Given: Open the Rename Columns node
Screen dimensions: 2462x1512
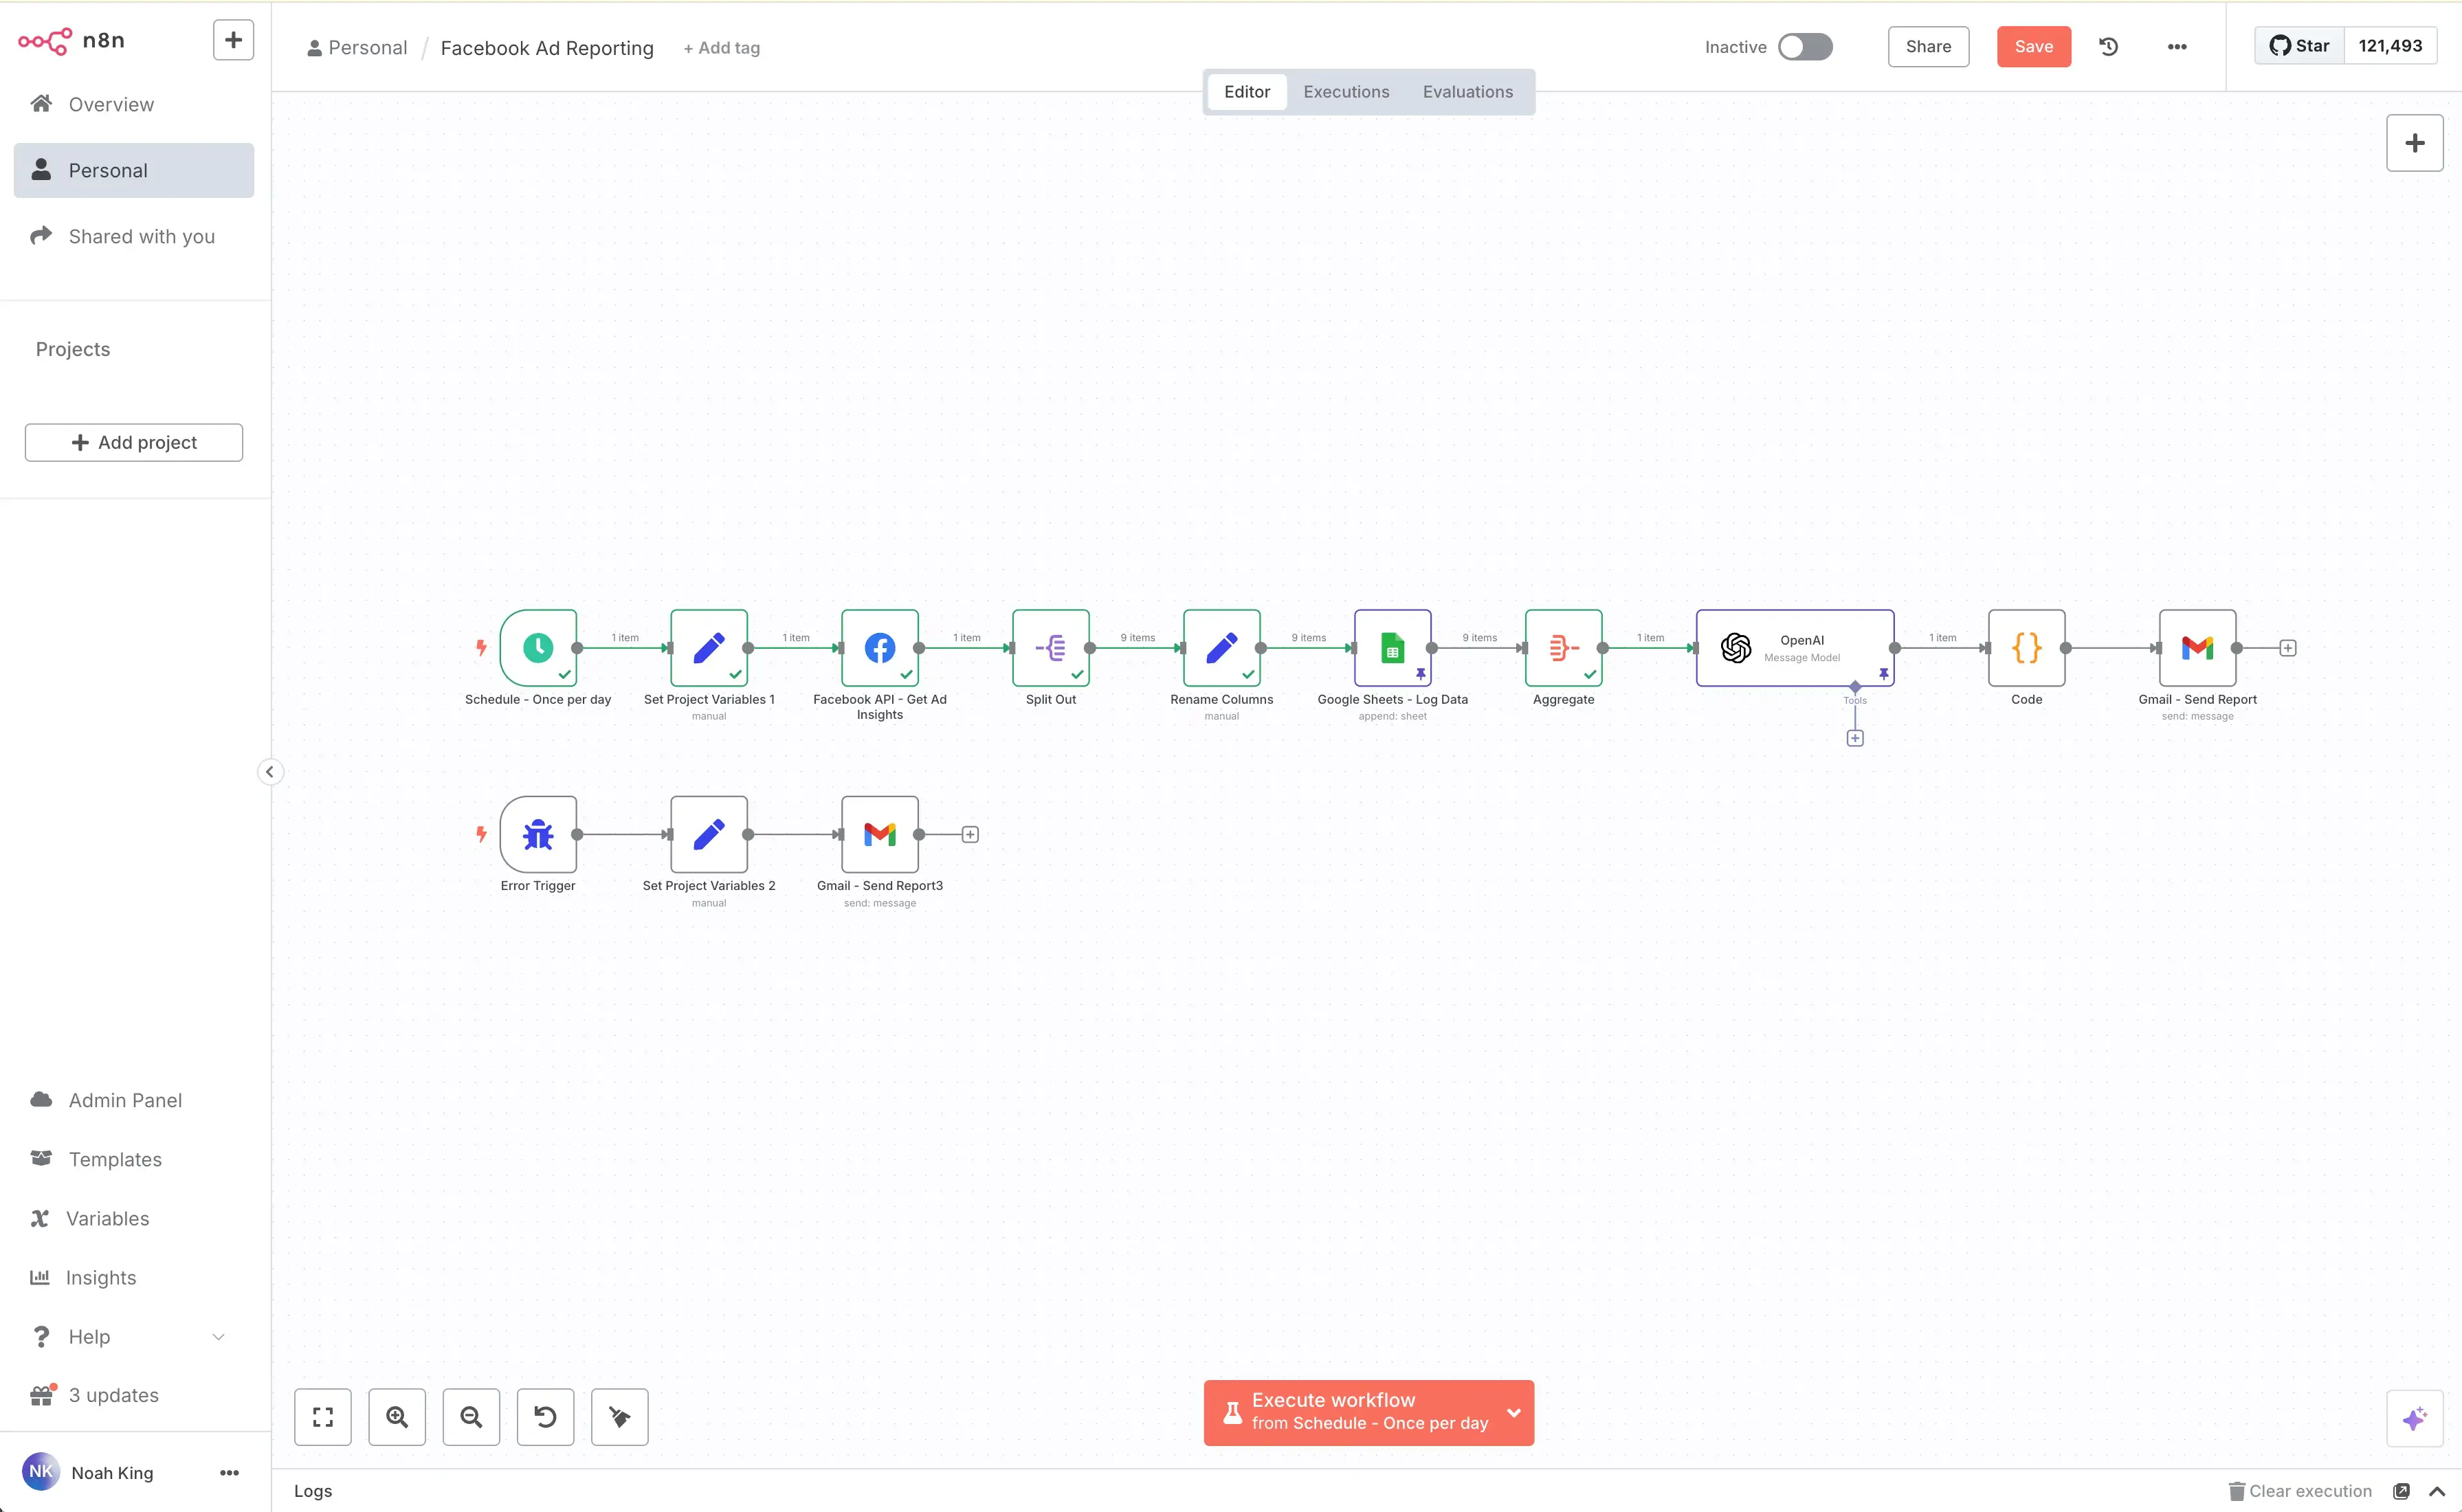Looking at the screenshot, I should pos(1222,648).
